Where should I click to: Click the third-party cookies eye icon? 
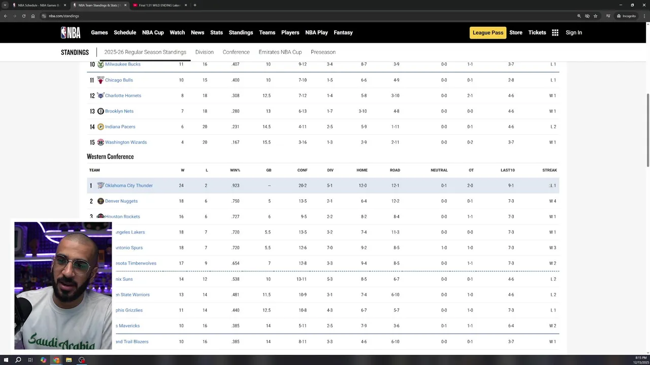pos(587,16)
